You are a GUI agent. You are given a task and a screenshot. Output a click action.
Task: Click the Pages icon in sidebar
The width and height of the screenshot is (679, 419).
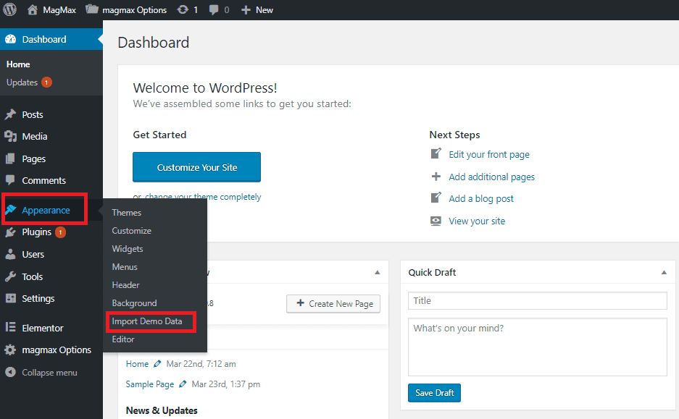(10, 158)
